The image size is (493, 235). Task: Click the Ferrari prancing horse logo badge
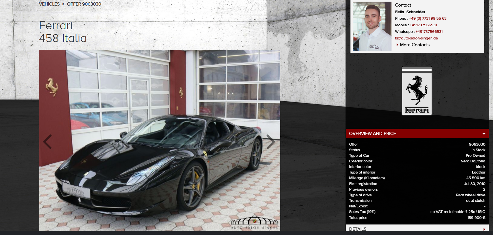[x=417, y=91]
